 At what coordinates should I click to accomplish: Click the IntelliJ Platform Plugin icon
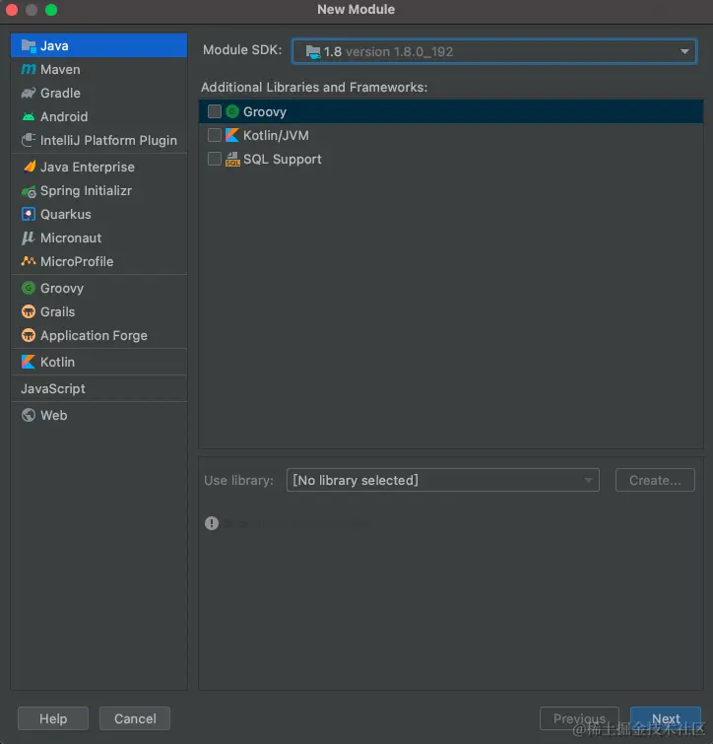tap(29, 140)
